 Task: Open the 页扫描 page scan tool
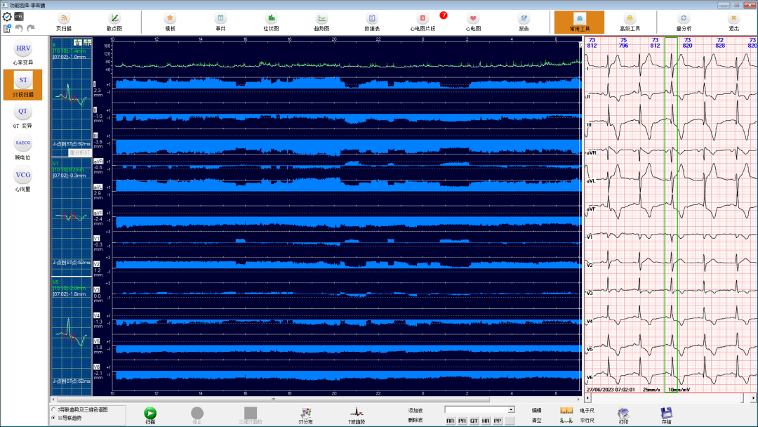[x=64, y=22]
